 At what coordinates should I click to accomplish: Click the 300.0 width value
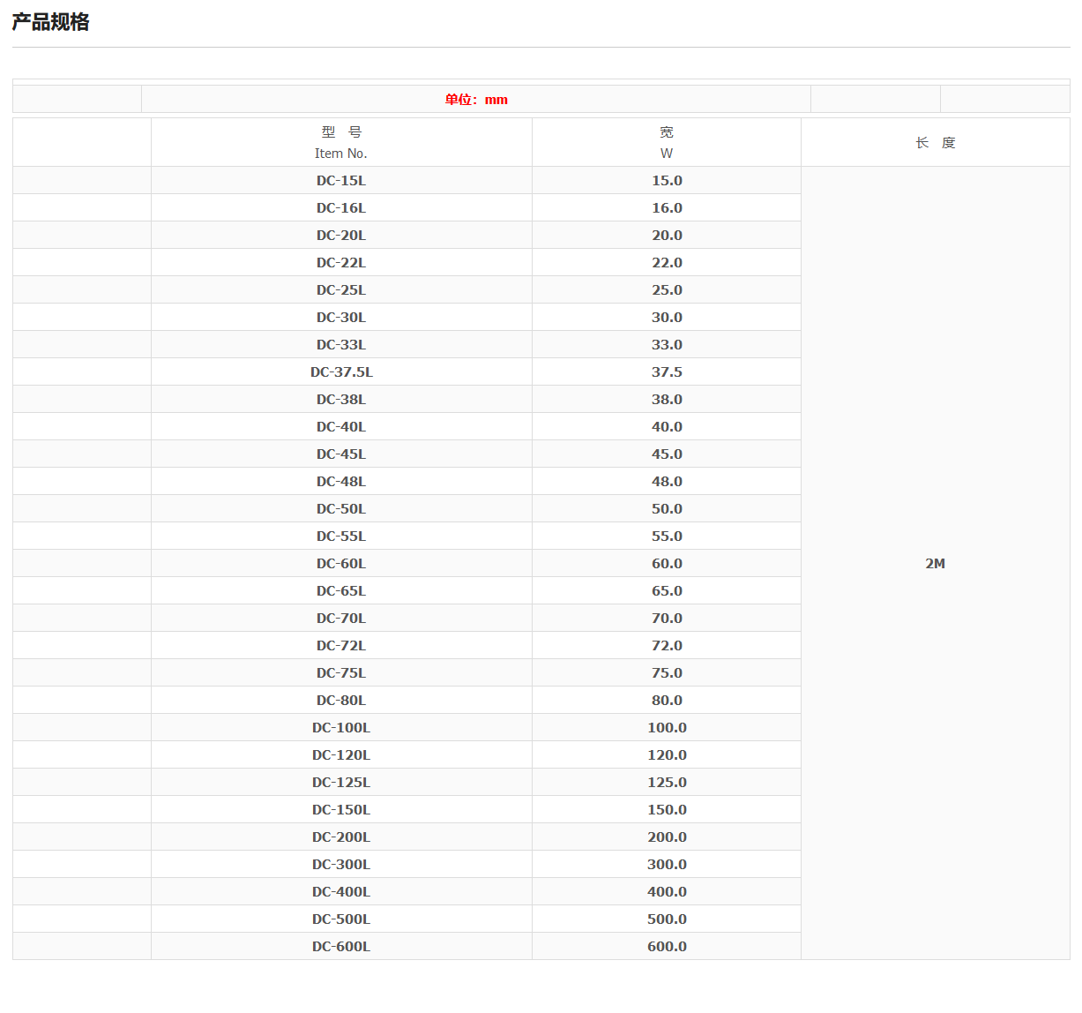(667, 865)
